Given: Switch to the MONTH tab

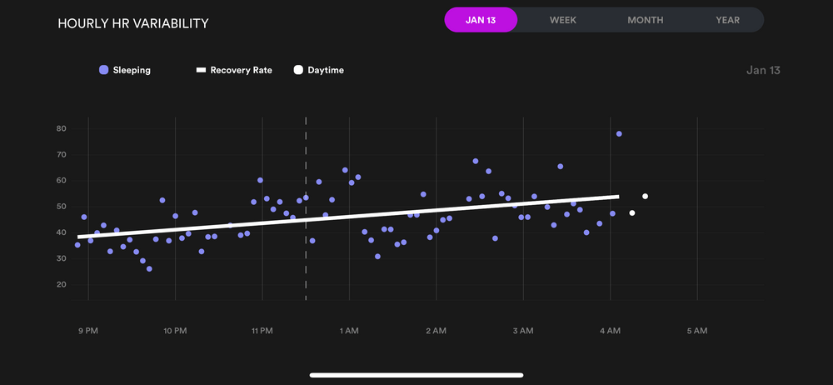Looking at the screenshot, I should (x=646, y=20).
